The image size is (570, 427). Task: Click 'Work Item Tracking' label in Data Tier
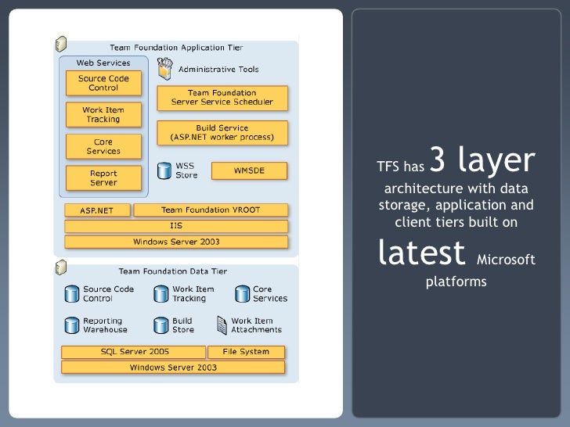point(193,294)
